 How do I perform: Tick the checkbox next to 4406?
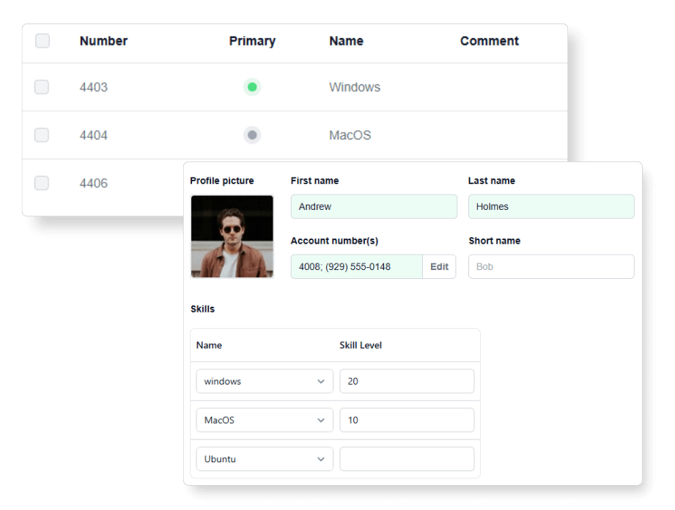42,183
